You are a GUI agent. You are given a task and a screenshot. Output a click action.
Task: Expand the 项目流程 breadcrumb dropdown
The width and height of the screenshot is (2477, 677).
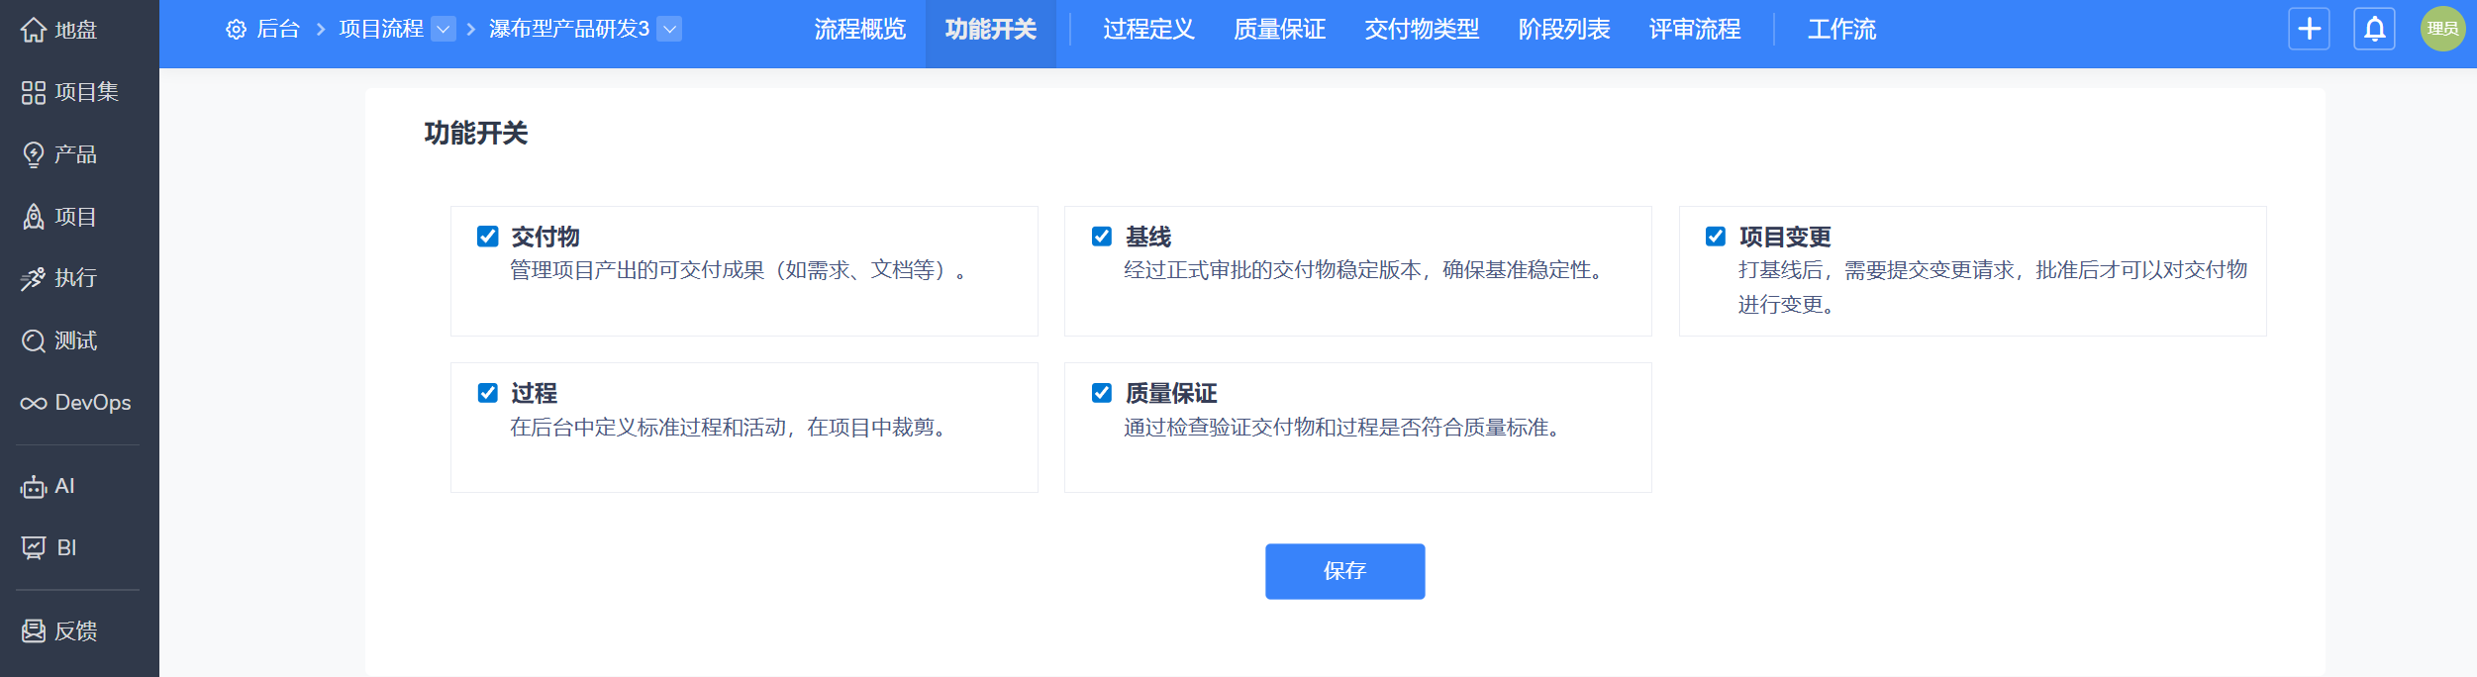point(444,30)
